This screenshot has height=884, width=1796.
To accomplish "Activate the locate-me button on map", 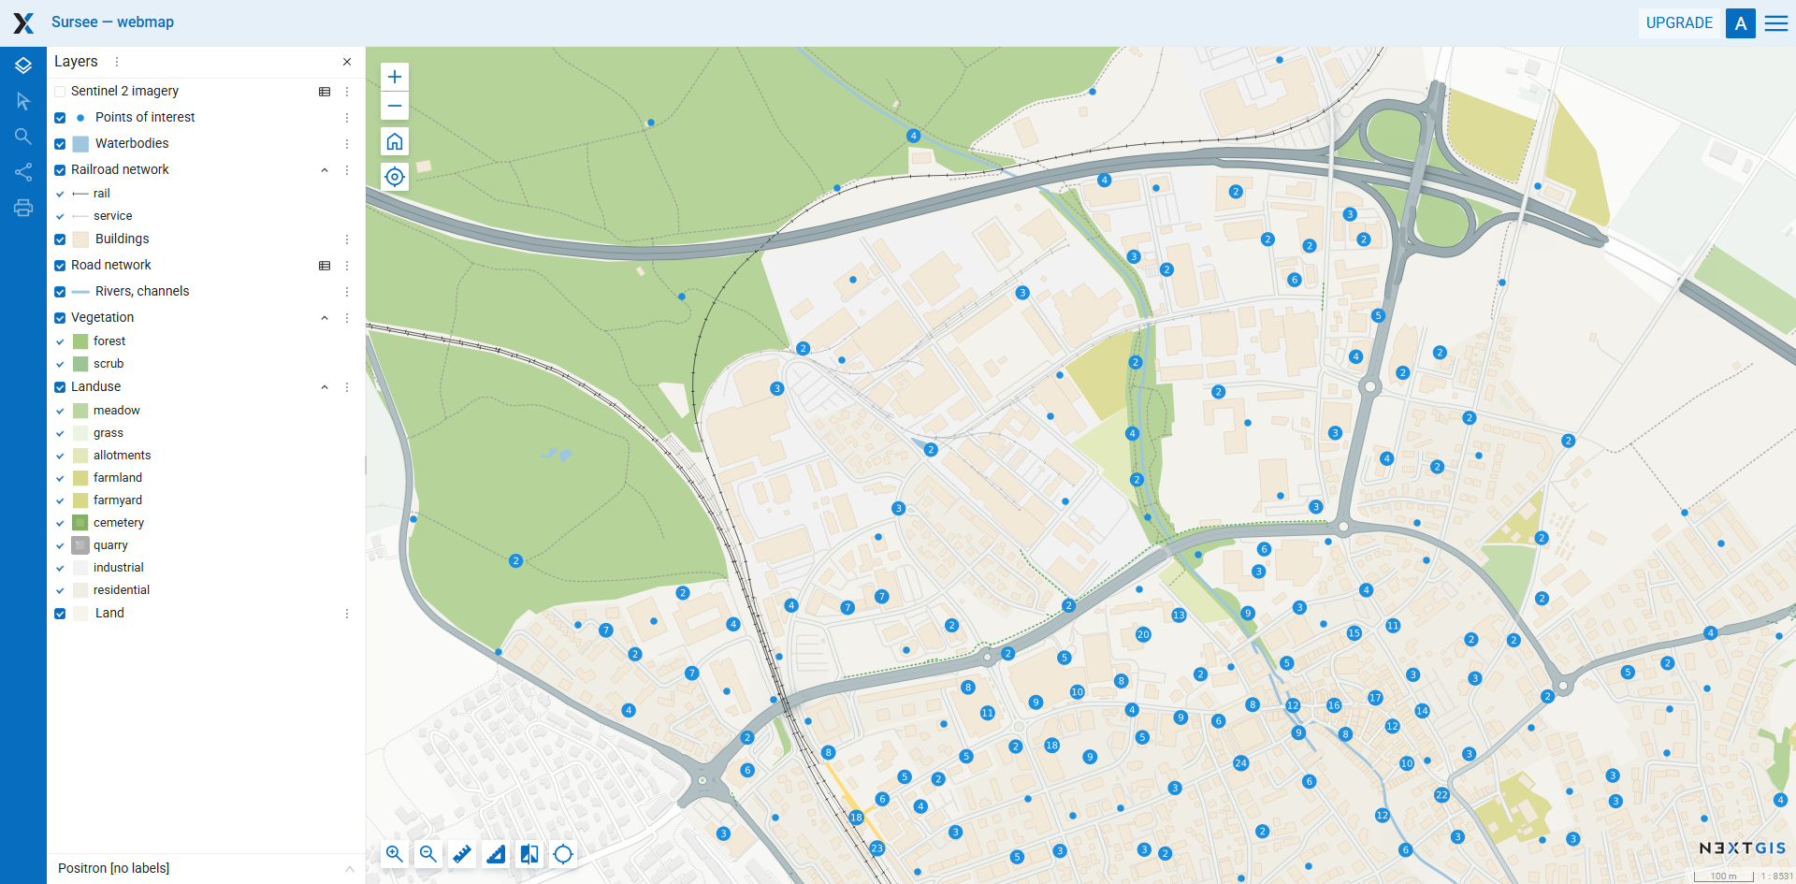I will coord(395,177).
